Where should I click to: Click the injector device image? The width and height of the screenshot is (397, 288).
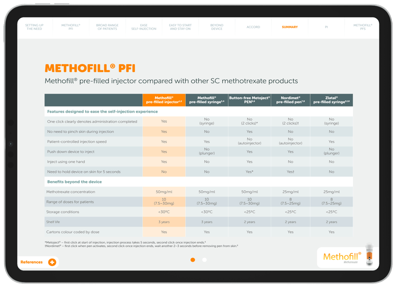[370, 254]
